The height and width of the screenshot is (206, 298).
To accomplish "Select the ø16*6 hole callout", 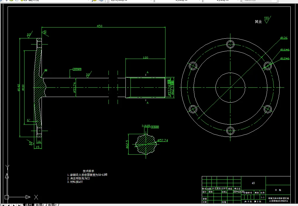I will [x=285, y=50].
